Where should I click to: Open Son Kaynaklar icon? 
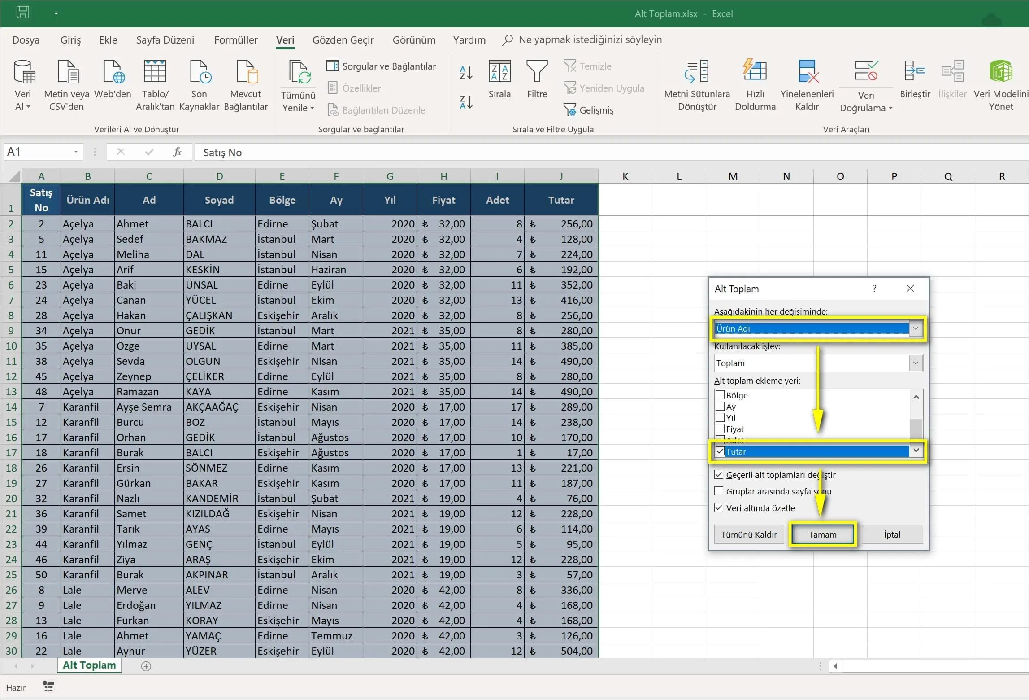point(200,72)
